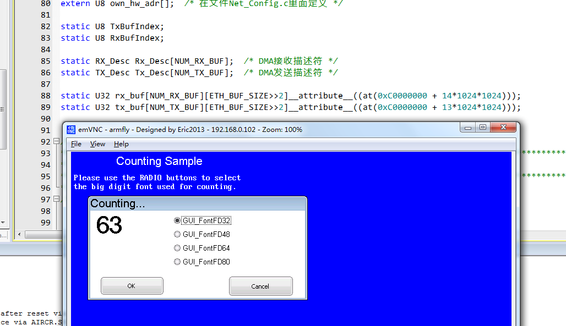Click the left panel scrollbar down arrow

3,223
